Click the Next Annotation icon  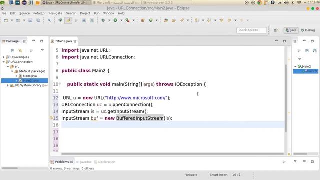(x=197, y=20)
